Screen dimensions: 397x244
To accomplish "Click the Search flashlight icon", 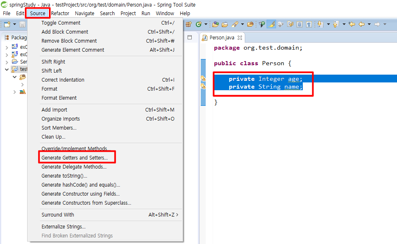I will point(235,24).
